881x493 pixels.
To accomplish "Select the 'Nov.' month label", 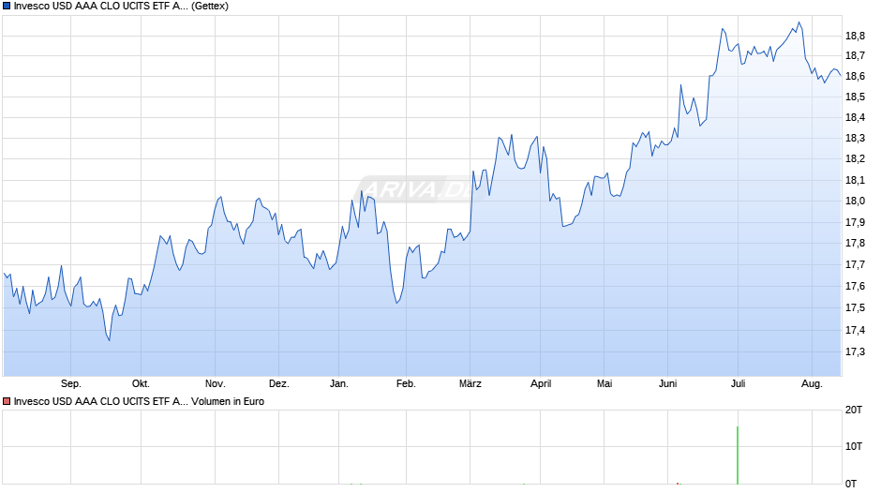I will click(x=216, y=384).
